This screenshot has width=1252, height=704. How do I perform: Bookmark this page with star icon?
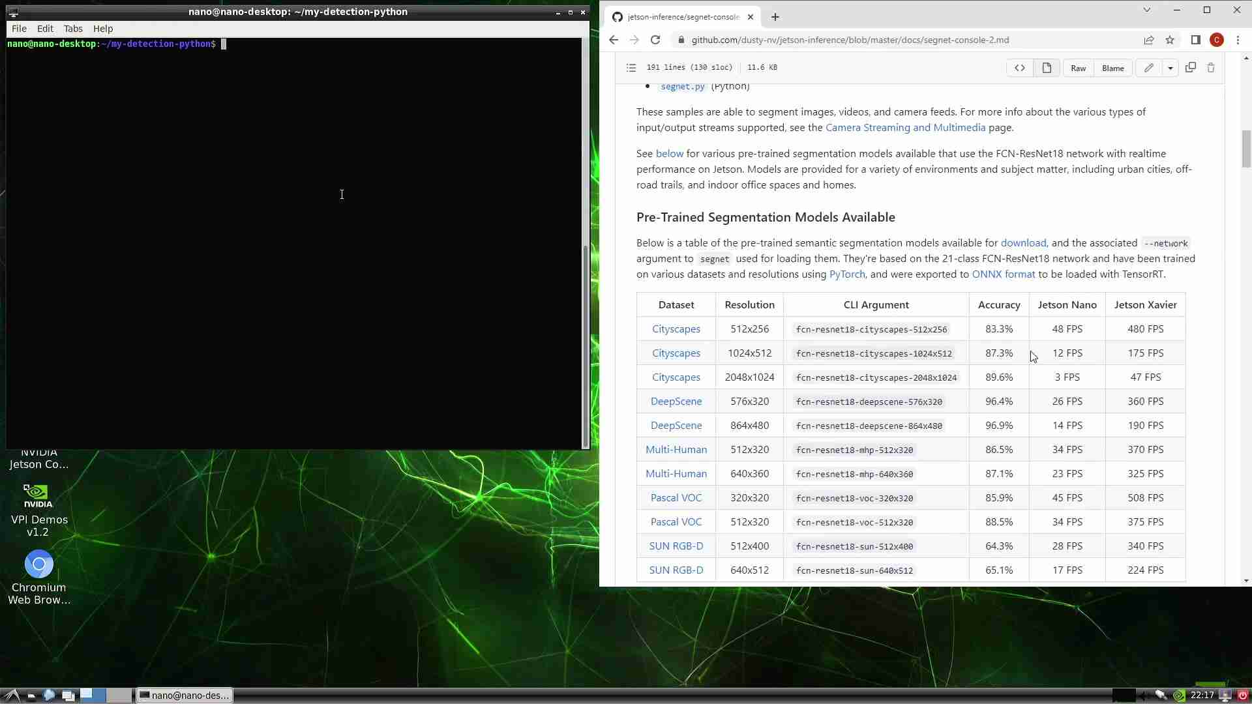1170,40
